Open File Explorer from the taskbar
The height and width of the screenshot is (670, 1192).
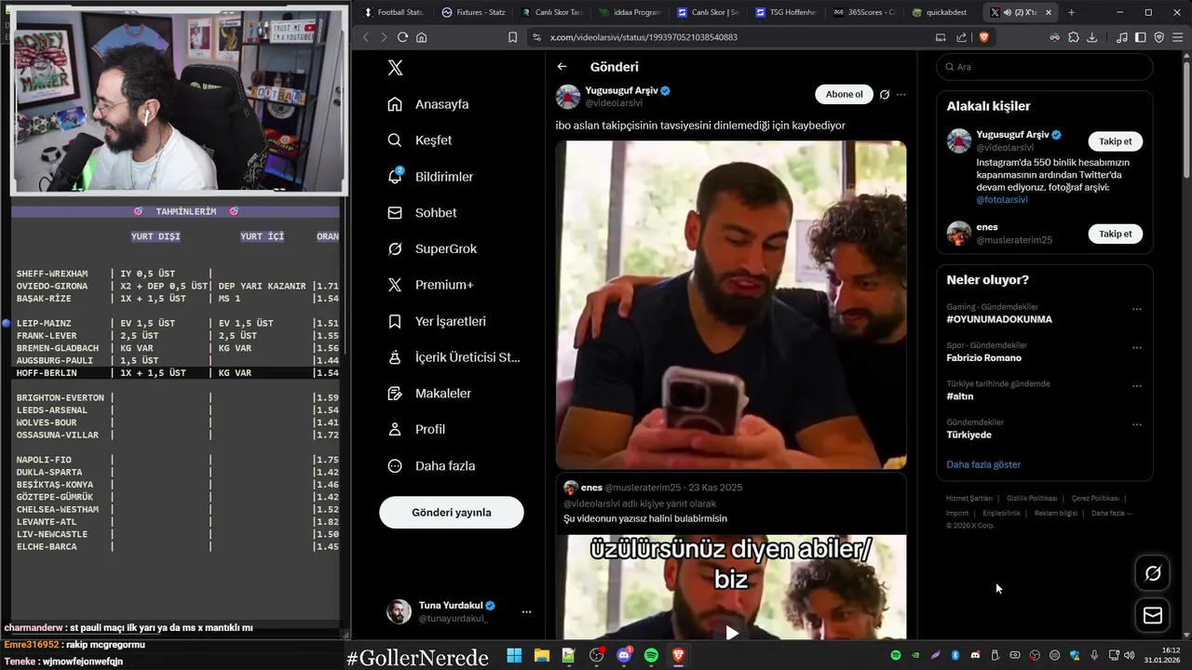pyautogui.click(x=542, y=655)
